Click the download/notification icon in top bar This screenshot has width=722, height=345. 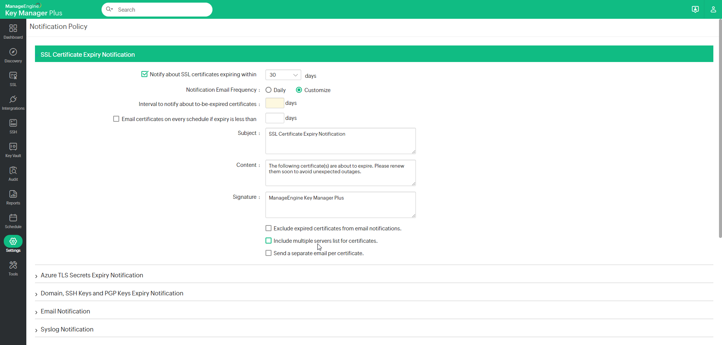coord(695,9)
